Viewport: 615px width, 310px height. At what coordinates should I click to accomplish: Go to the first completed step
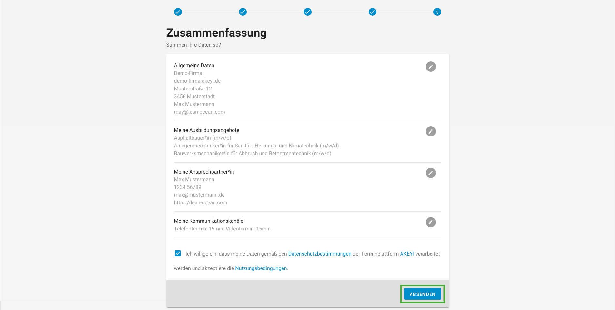pos(178,12)
